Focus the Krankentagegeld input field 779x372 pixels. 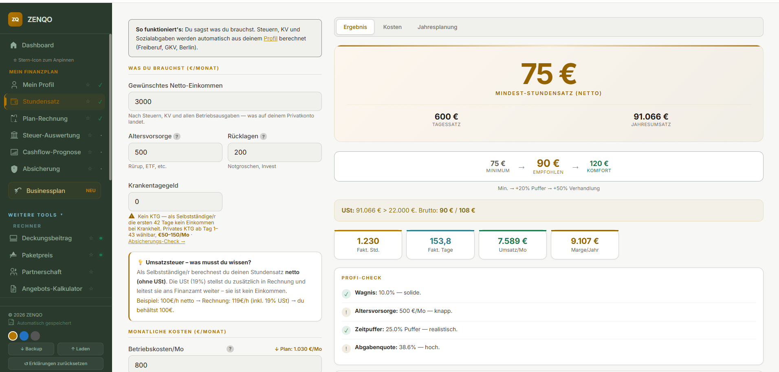[175, 201]
